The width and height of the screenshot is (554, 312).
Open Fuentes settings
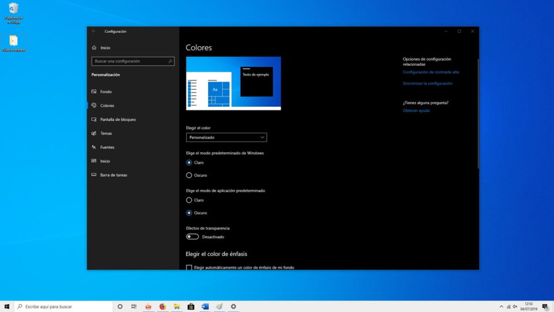(x=108, y=147)
